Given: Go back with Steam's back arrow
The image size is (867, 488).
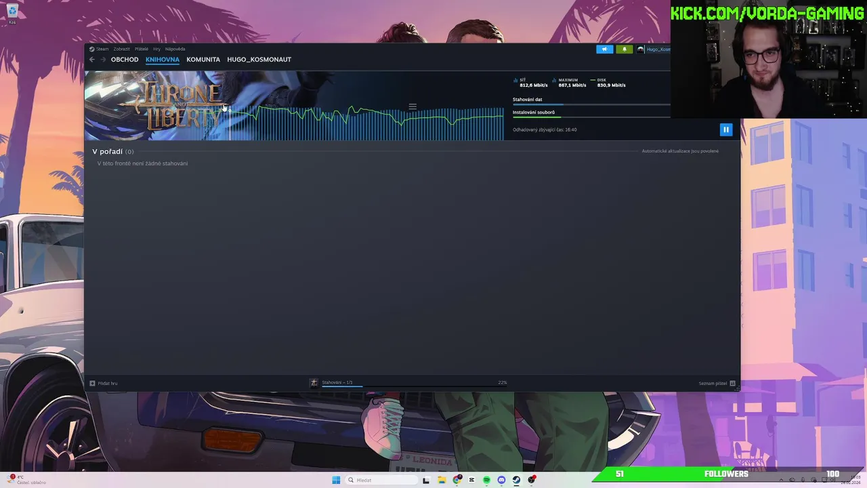Looking at the screenshot, I should 92,60.
